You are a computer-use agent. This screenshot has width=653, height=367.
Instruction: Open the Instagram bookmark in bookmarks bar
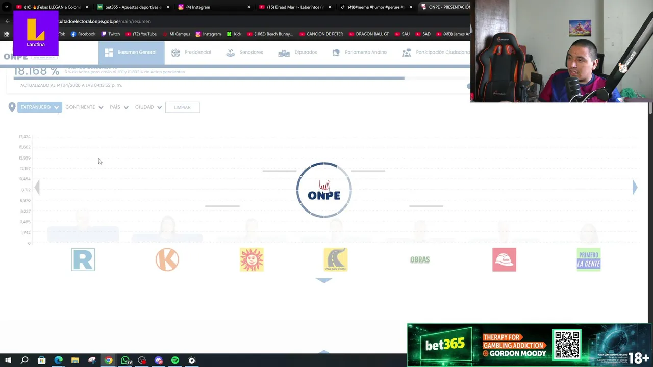coord(208,34)
